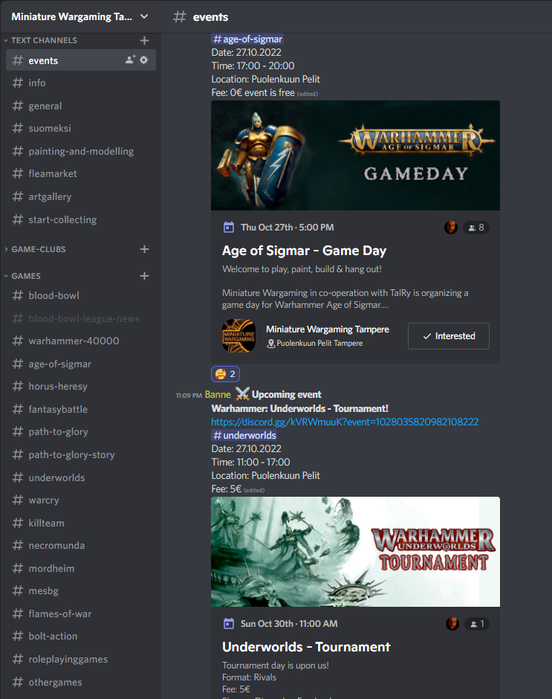552x699 pixels.
Task: Go to the suomeksi channel
Action: pos(81,129)
